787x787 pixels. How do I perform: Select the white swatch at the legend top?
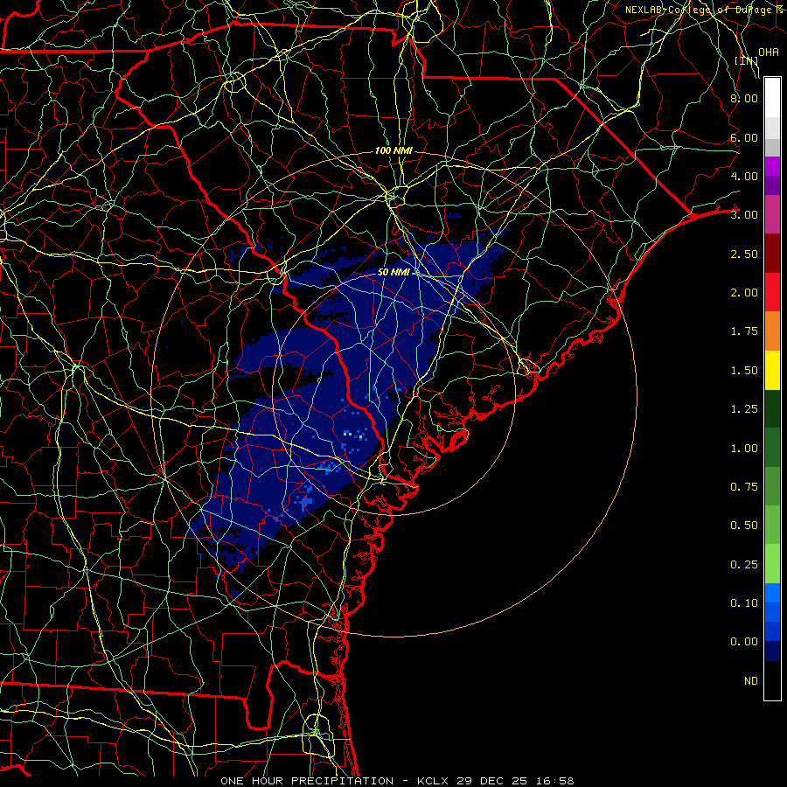coord(772,97)
